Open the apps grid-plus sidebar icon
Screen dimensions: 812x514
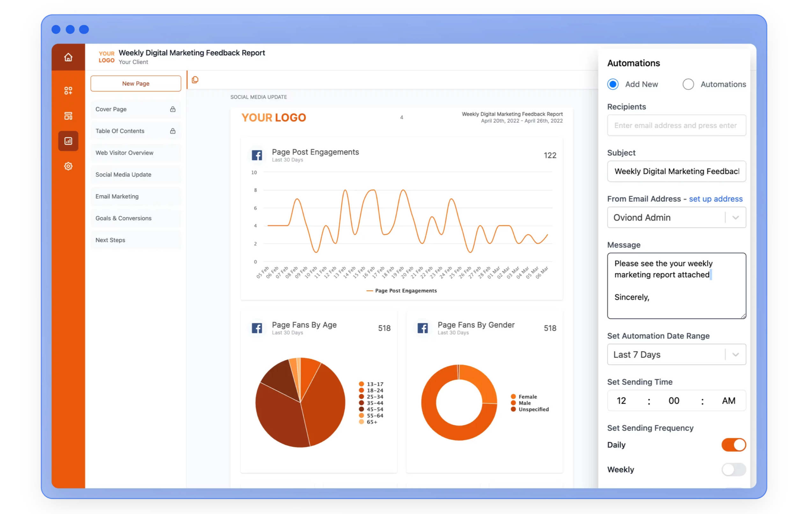click(x=68, y=91)
